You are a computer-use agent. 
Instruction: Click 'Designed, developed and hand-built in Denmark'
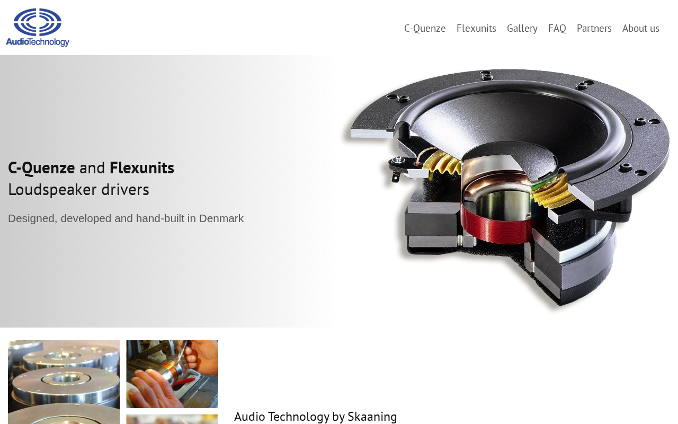(126, 218)
